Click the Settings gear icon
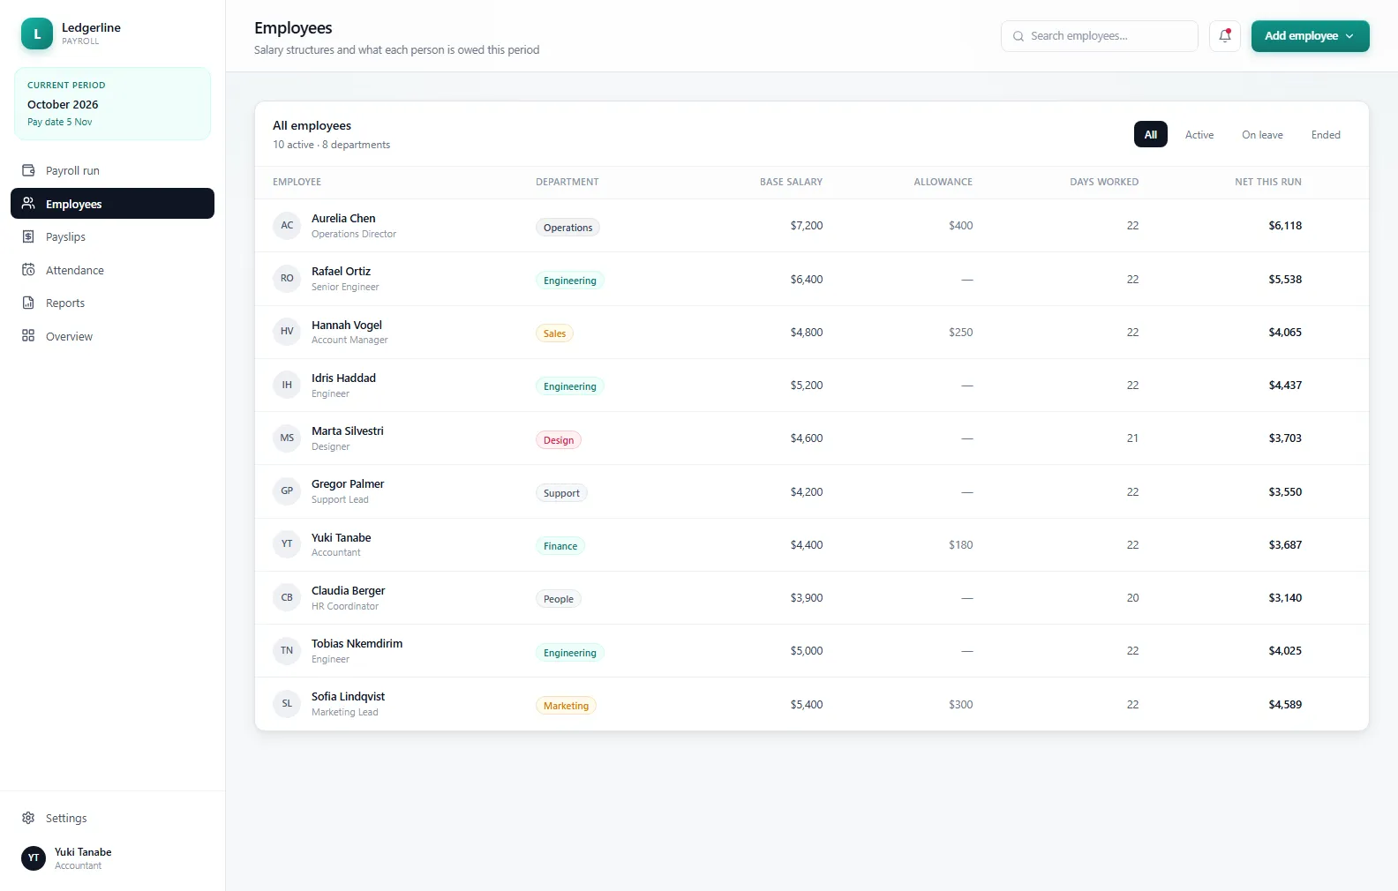 pyautogui.click(x=28, y=818)
